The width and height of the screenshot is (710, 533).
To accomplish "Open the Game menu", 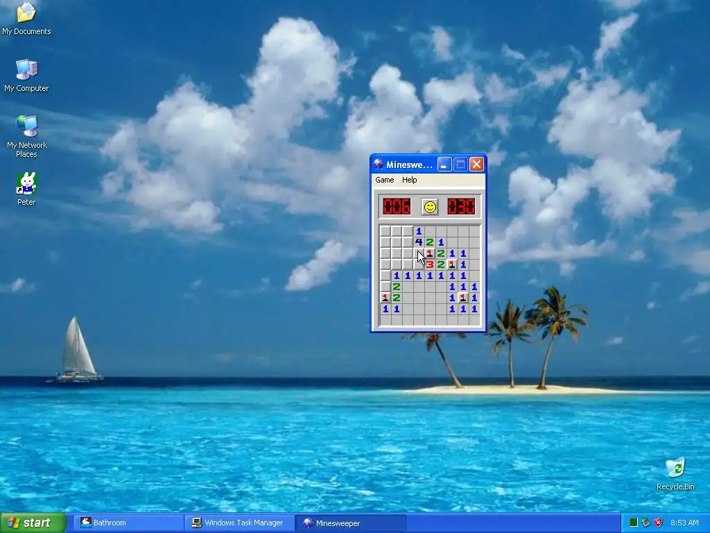I will coord(384,180).
